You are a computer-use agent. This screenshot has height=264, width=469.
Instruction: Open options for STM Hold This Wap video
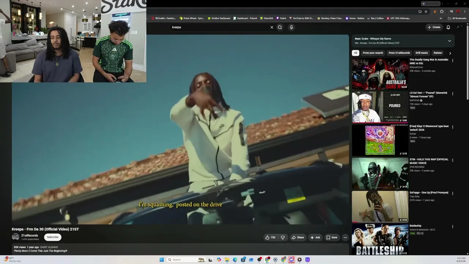pos(453,160)
